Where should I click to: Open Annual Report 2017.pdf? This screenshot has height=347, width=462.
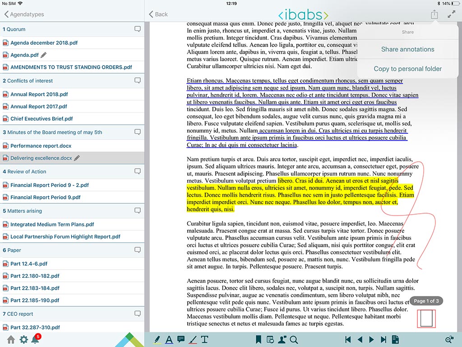(x=72, y=107)
